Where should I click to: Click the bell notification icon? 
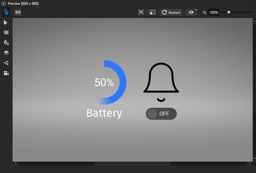(x=161, y=82)
